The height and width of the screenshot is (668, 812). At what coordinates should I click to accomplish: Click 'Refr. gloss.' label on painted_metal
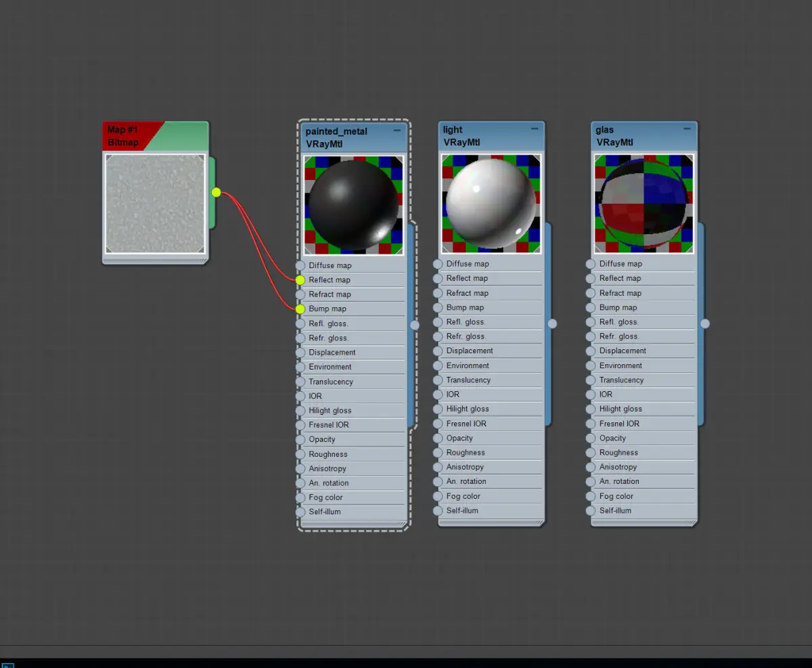(x=328, y=338)
